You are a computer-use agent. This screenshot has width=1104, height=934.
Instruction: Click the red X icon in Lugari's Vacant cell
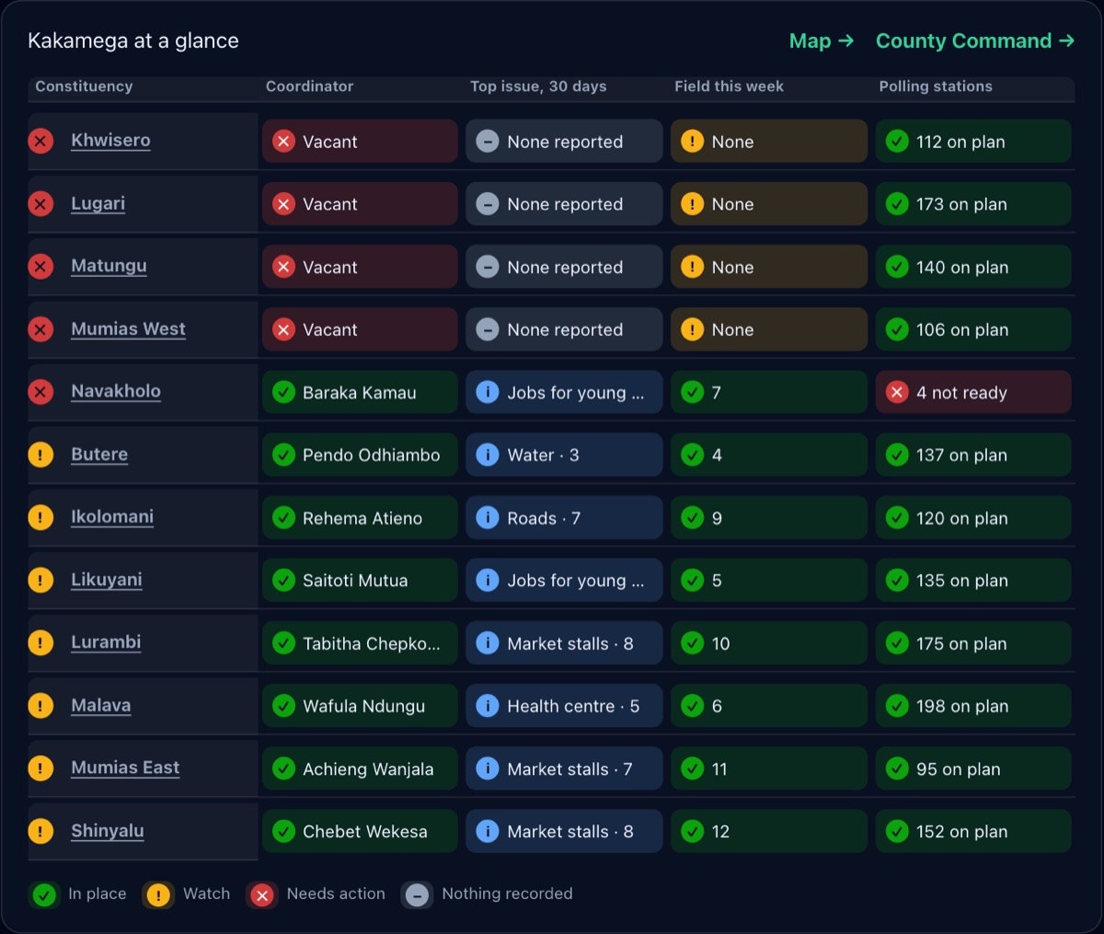coord(283,204)
